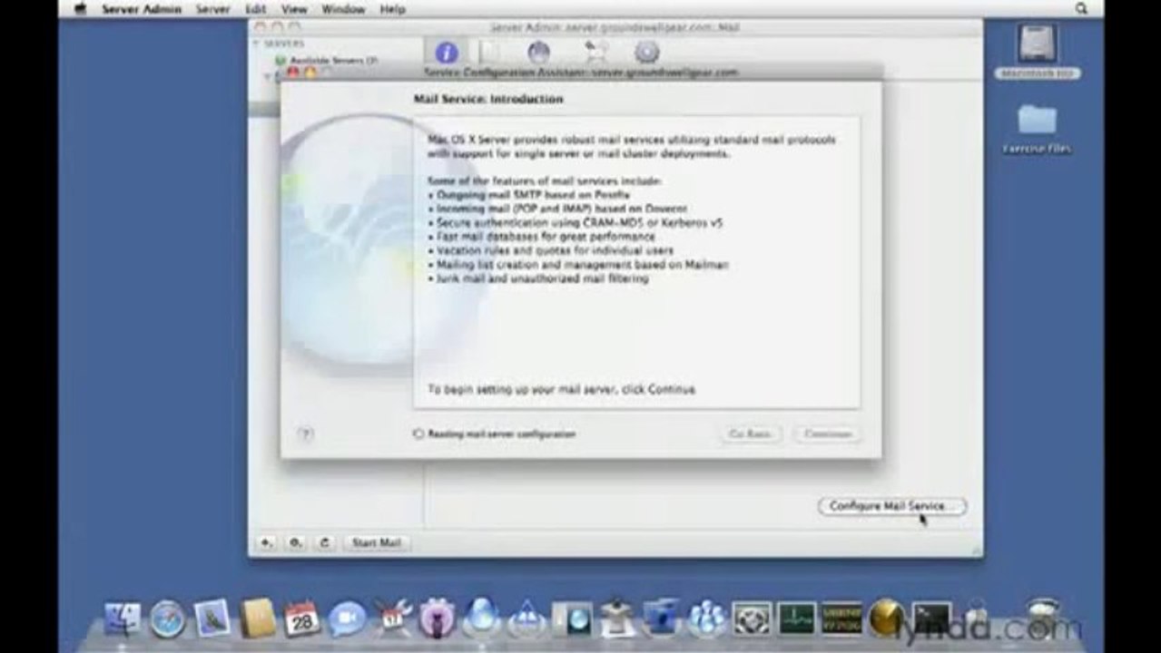This screenshot has width=1161, height=653.
Task: Open iChat speech bubble icon in Dock
Action: (x=346, y=619)
